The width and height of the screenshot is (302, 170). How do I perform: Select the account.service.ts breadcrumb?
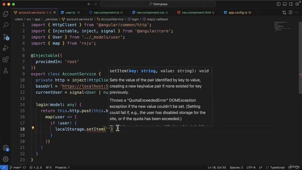pyautogui.click(x=77, y=19)
